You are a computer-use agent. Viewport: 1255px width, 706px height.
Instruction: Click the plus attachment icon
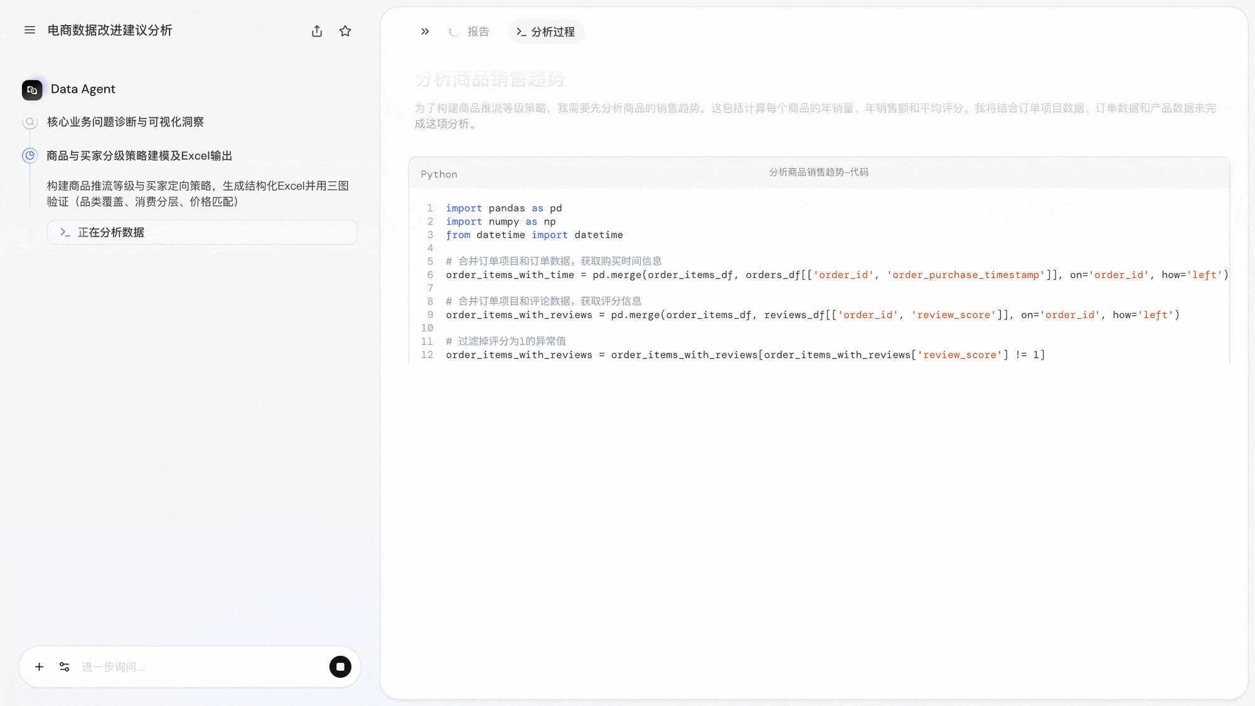(x=39, y=666)
